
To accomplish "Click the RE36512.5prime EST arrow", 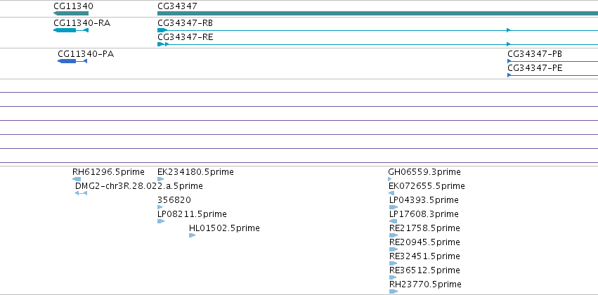I will 394,277.
